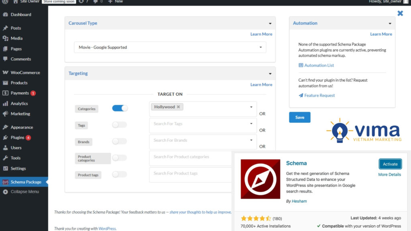Select the Analytics sidebar icon
The height and width of the screenshot is (231, 411).
click(5, 103)
